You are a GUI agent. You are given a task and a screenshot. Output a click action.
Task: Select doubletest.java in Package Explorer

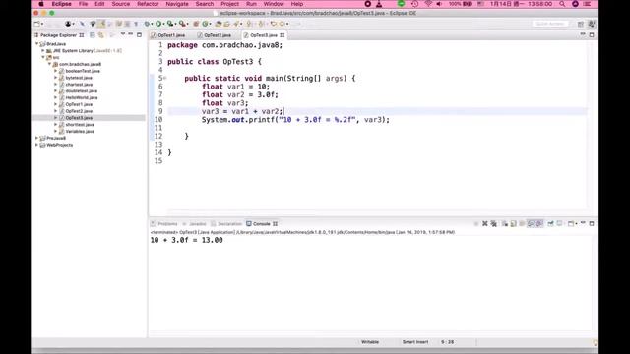click(82, 91)
